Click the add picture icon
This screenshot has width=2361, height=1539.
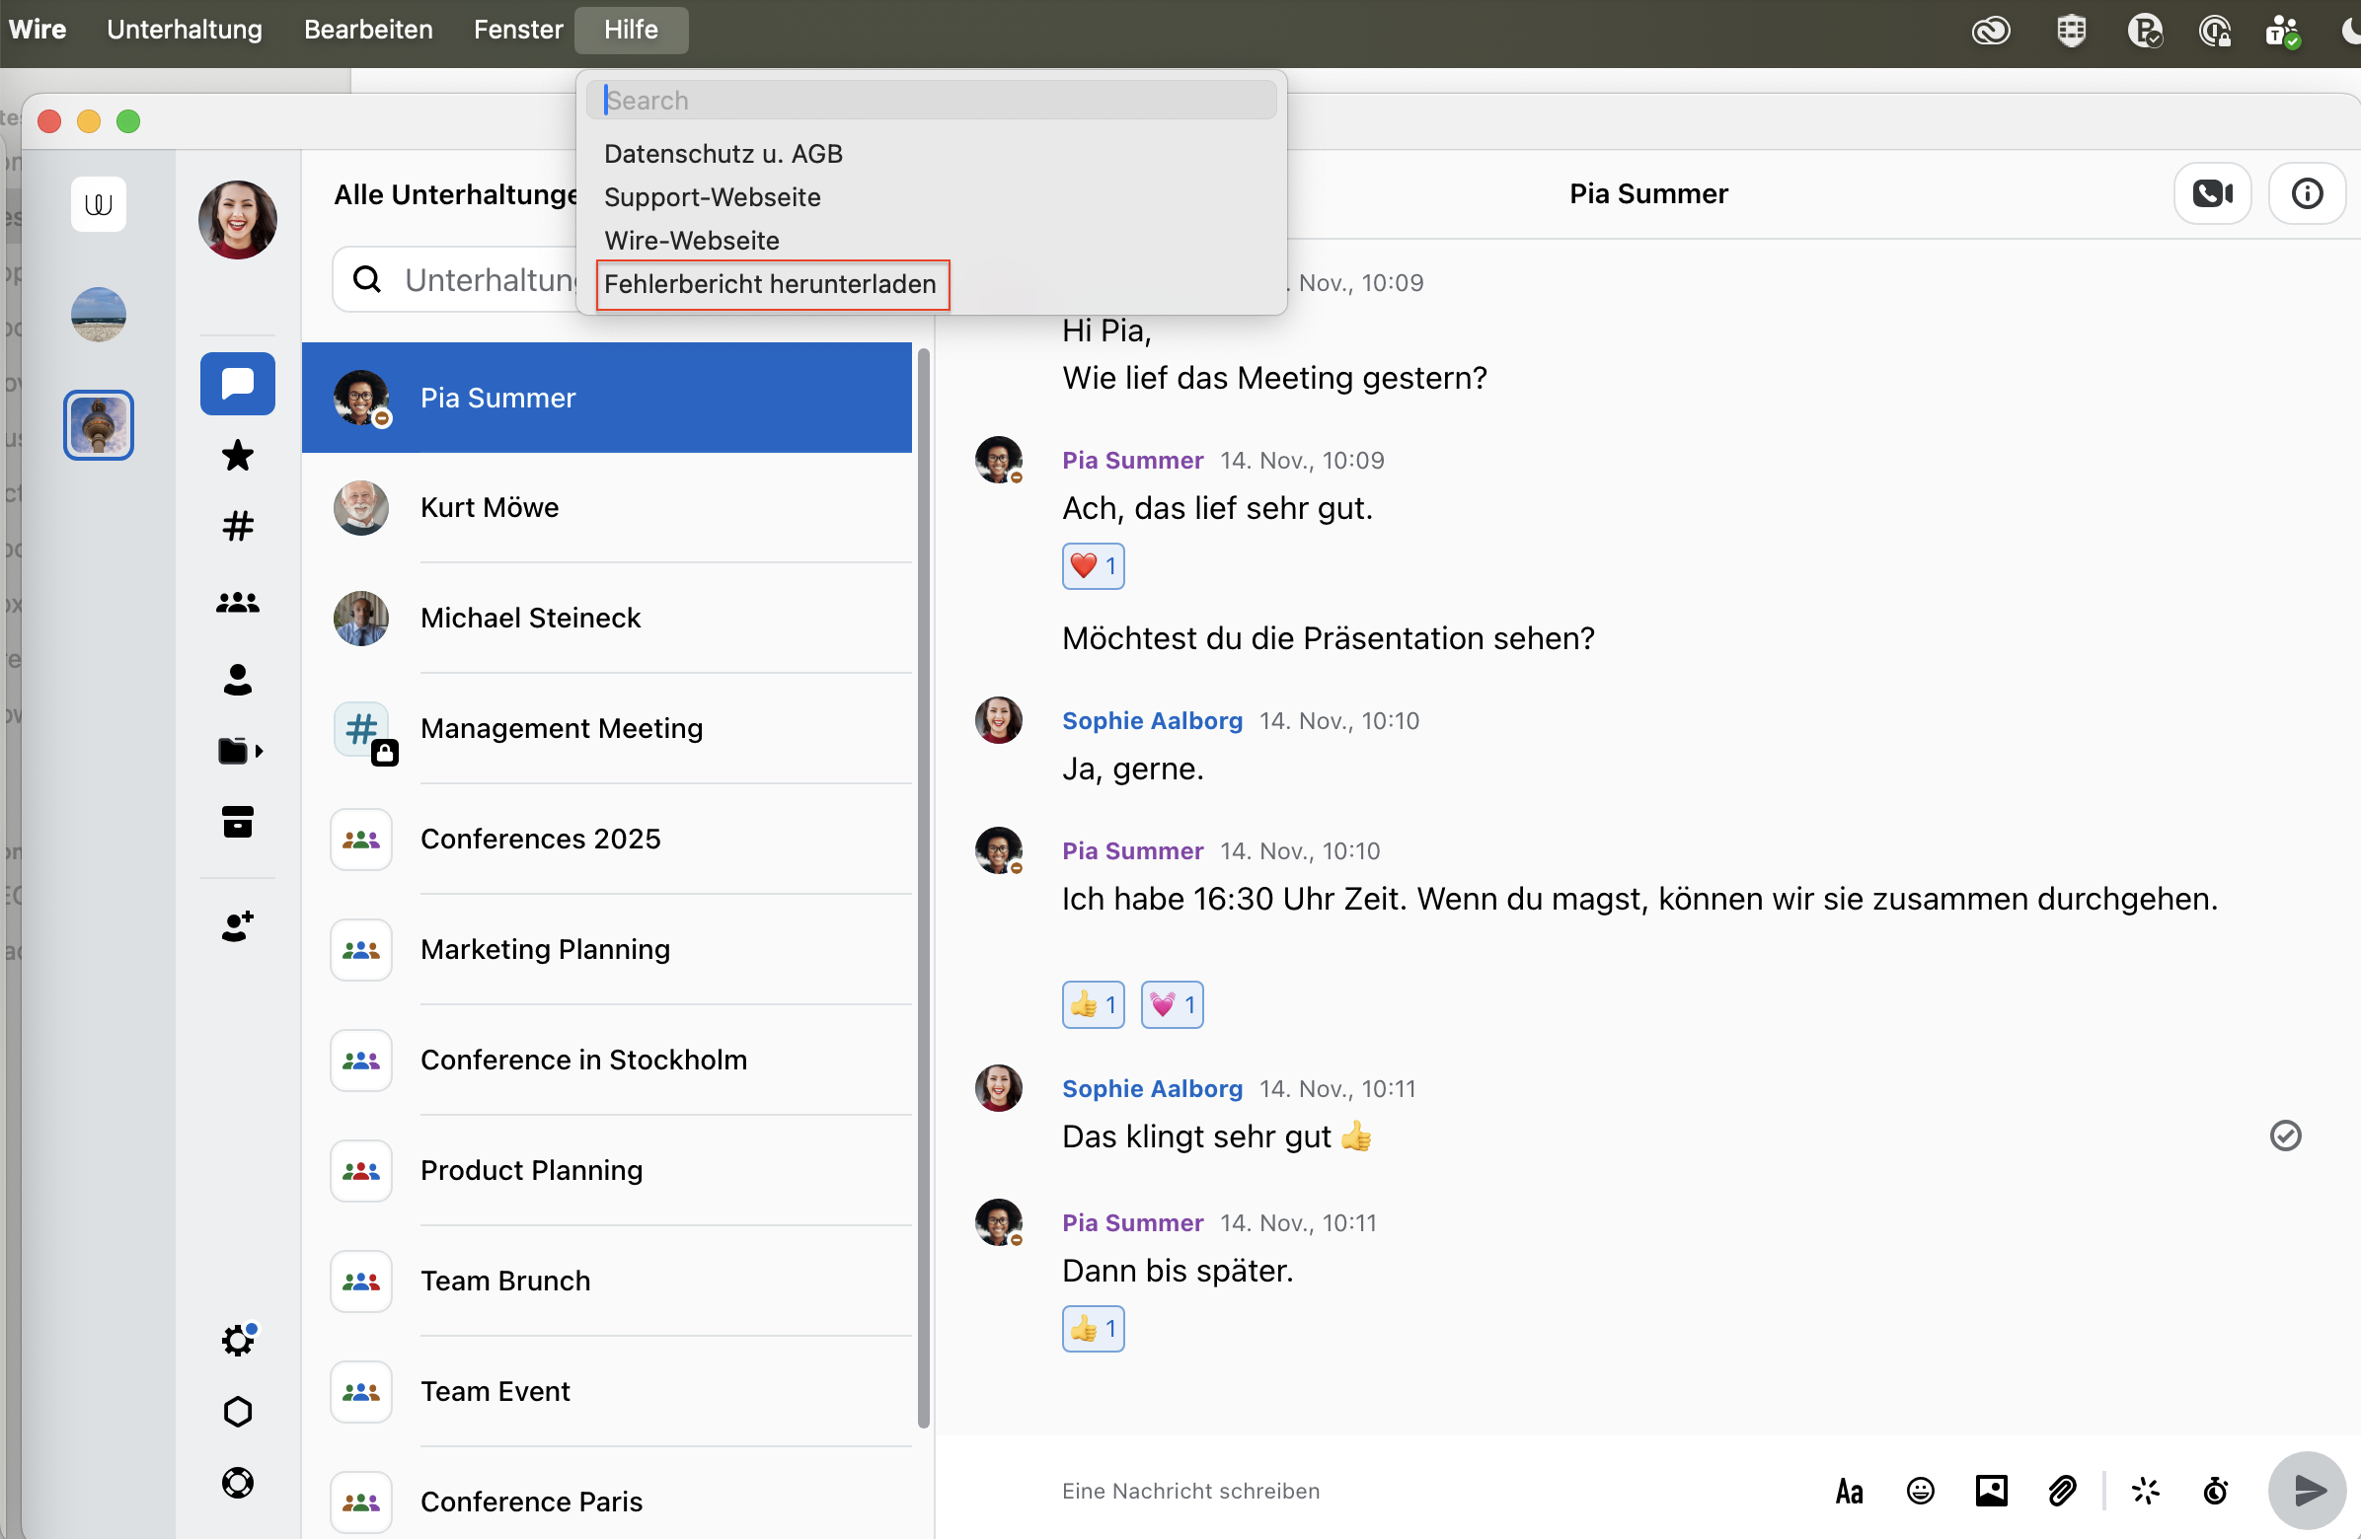(1991, 1491)
